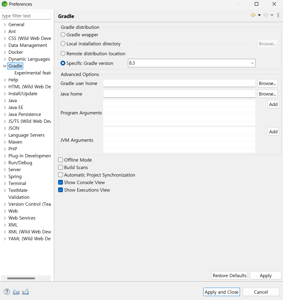Screen dimensions: 283x300
Task: Click the Preferences window Spring leaf icon
Action: (4, 4)
